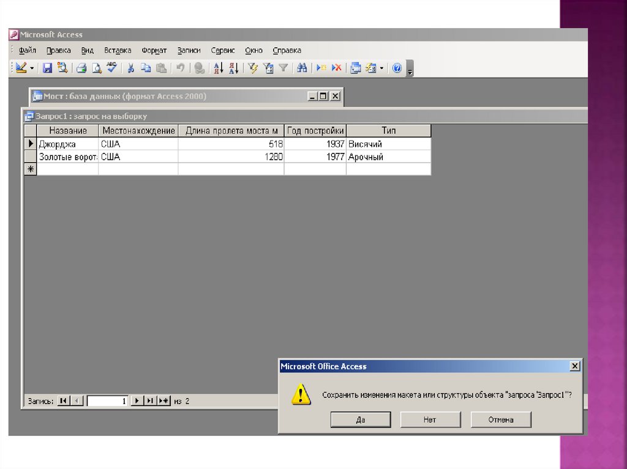
Task: Copy using the toolbar copy icon
Action: coord(146,68)
